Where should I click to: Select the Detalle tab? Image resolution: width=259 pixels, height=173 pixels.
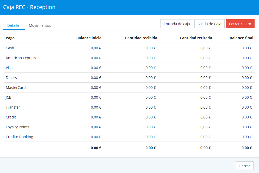click(x=13, y=25)
